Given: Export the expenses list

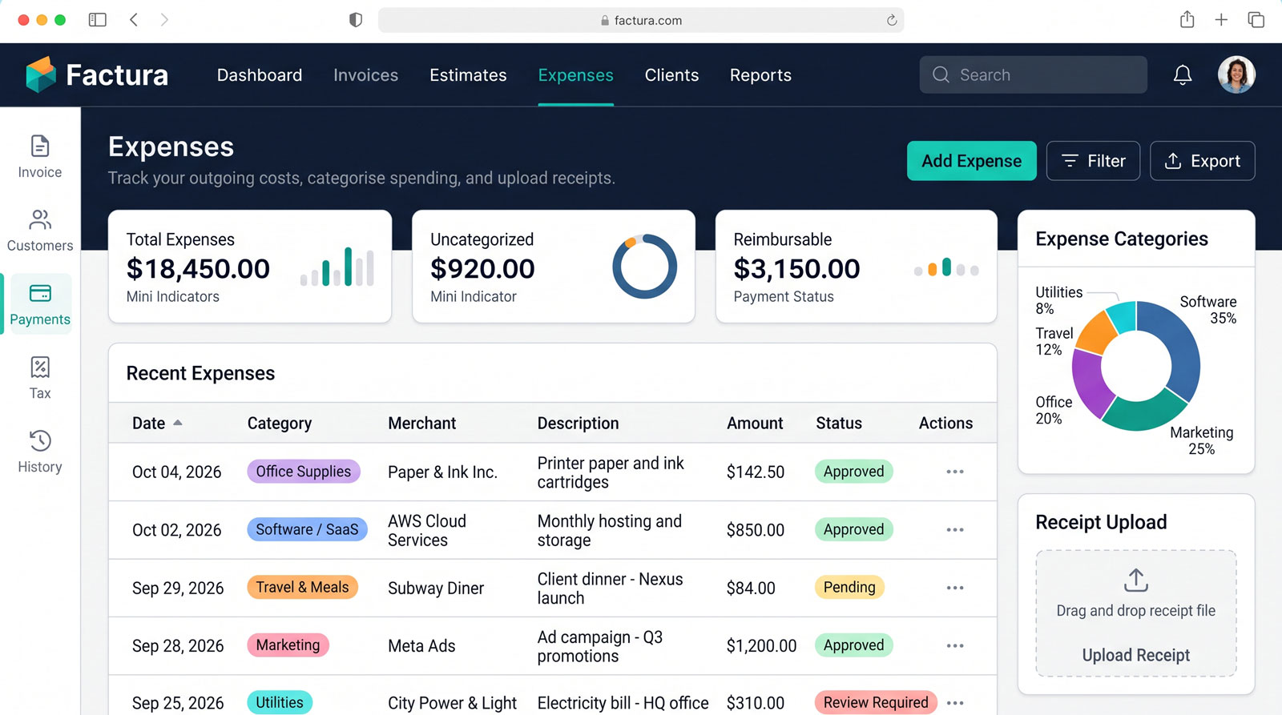Looking at the screenshot, I should [x=1203, y=161].
